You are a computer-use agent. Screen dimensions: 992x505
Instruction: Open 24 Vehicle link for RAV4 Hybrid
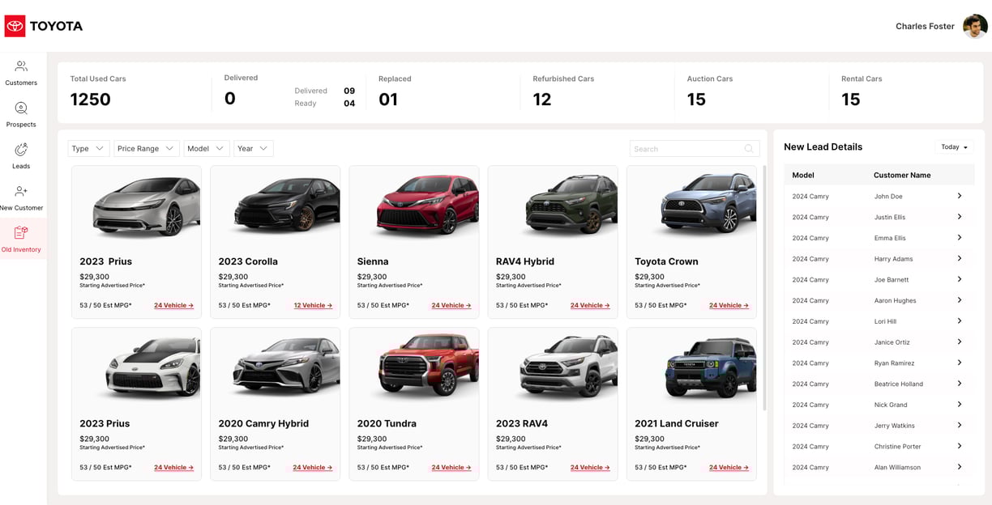coord(590,306)
